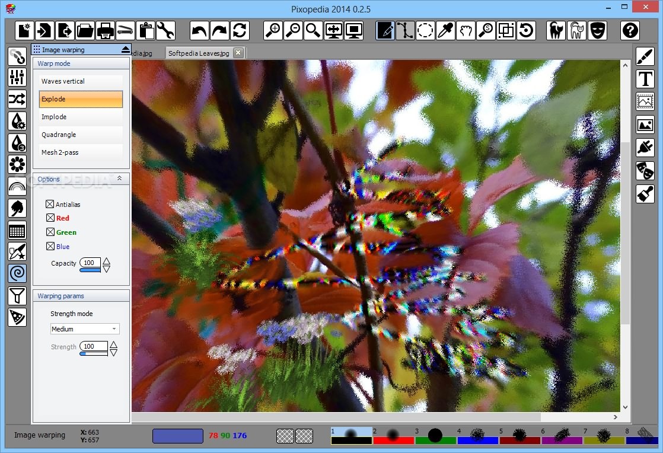Image resolution: width=663 pixels, height=453 pixels.
Task: Click the zoom in magnifier
Action: pos(273,30)
